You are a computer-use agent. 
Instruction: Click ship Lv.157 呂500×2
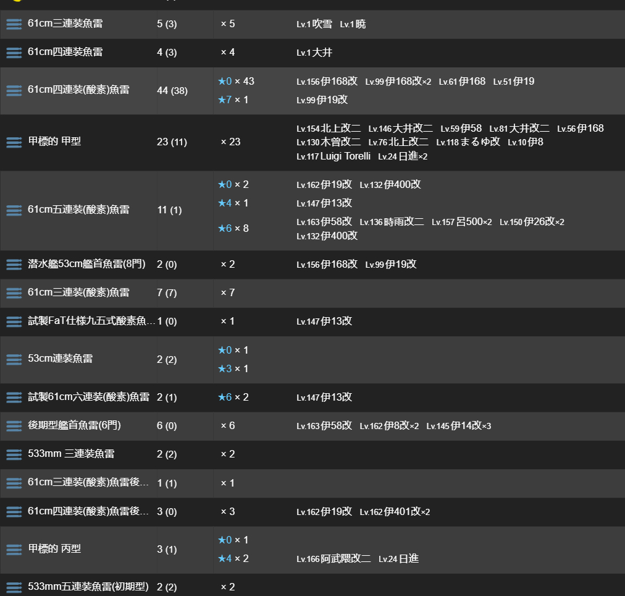tap(461, 222)
